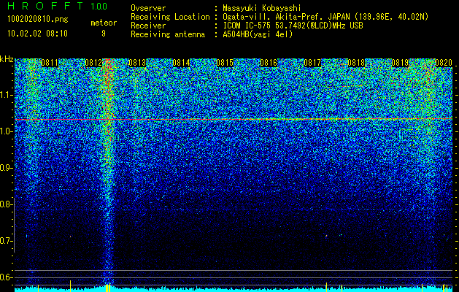Click the 'Ovserver' field label
459x292 pixels.
tap(148, 9)
